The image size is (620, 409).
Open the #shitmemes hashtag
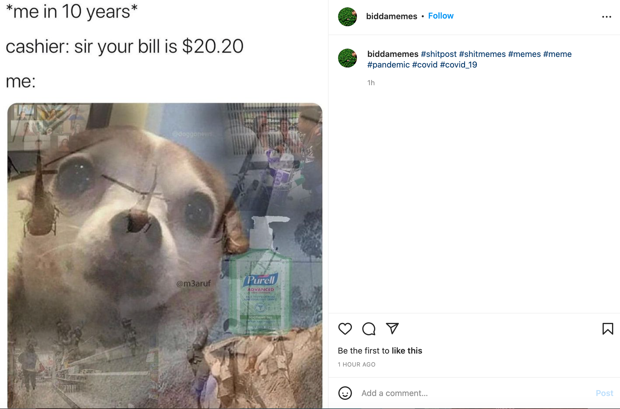[x=482, y=54]
